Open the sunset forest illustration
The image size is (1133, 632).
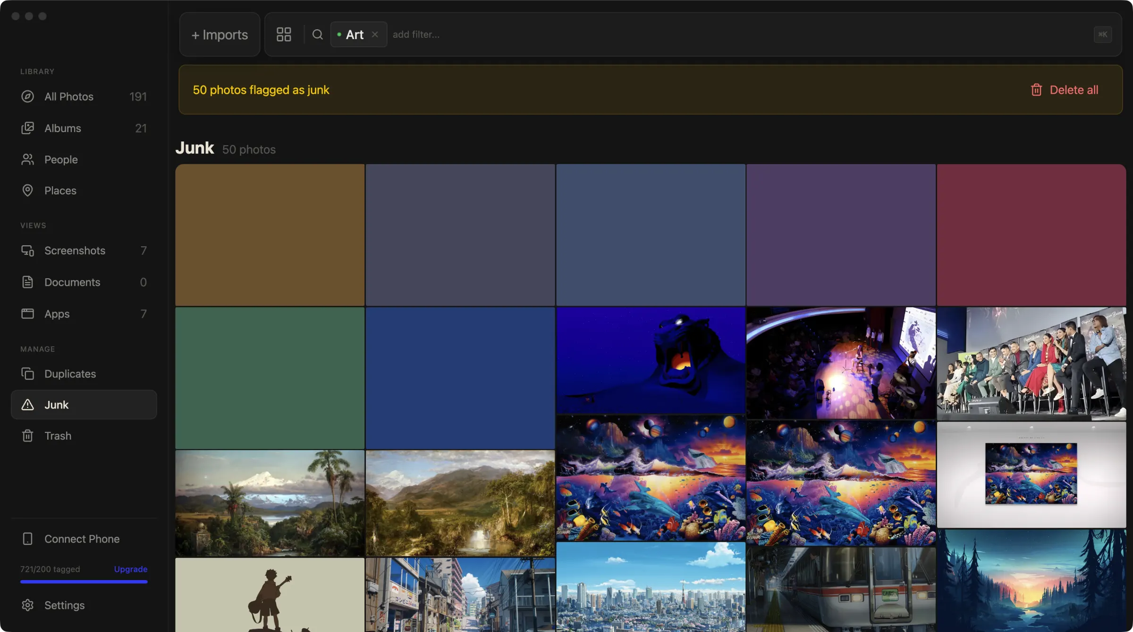1032,581
